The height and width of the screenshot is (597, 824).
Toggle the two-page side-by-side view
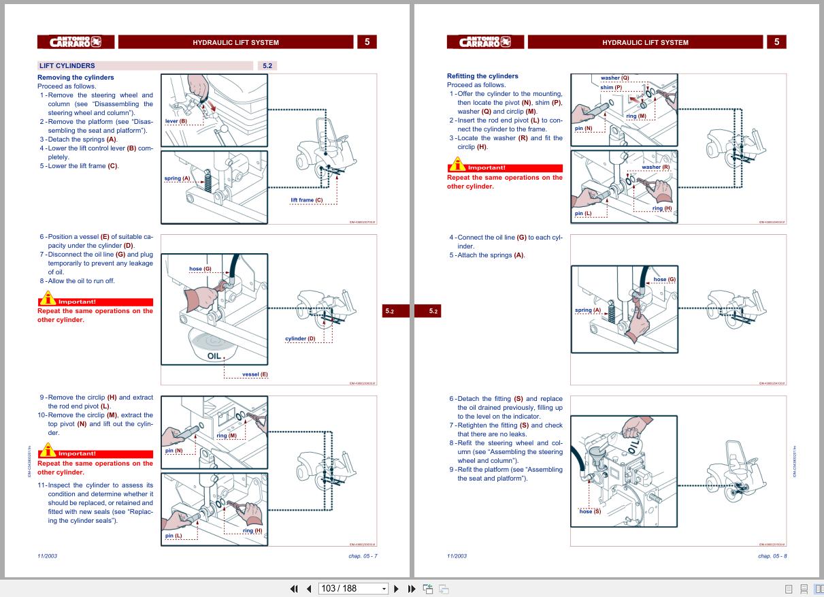pos(819,588)
